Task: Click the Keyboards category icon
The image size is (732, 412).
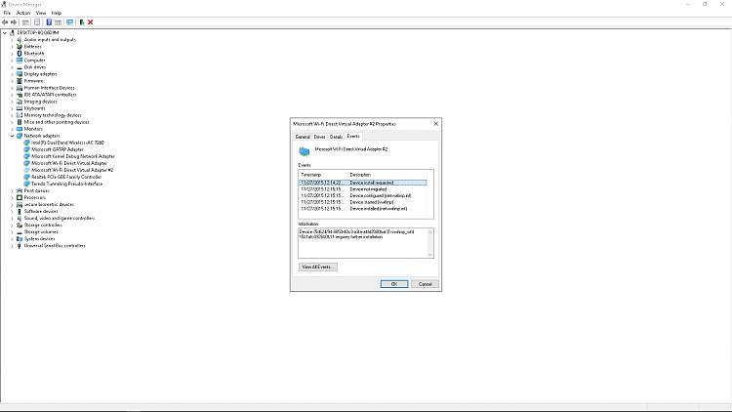Action: pyautogui.click(x=20, y=108)
